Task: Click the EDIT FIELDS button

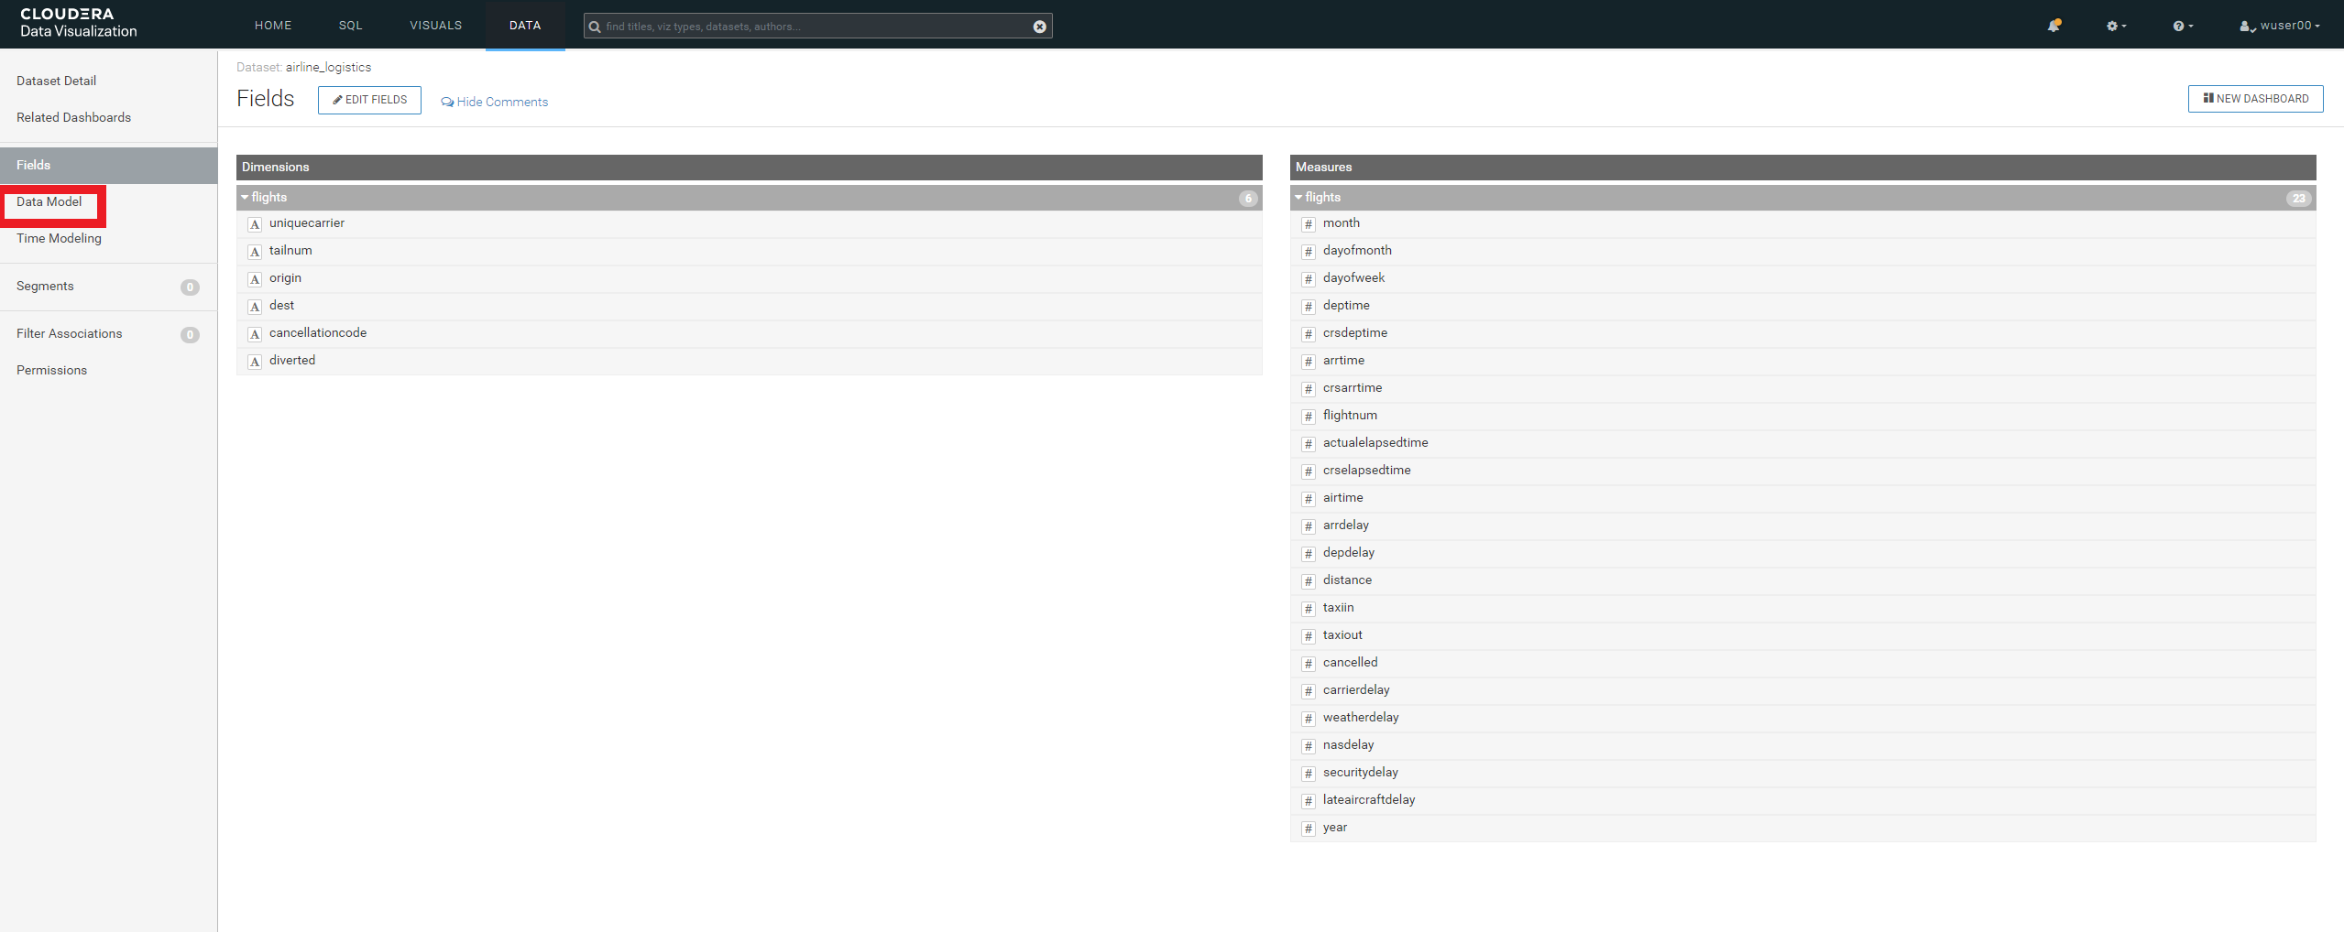Action: click(369, 100)
